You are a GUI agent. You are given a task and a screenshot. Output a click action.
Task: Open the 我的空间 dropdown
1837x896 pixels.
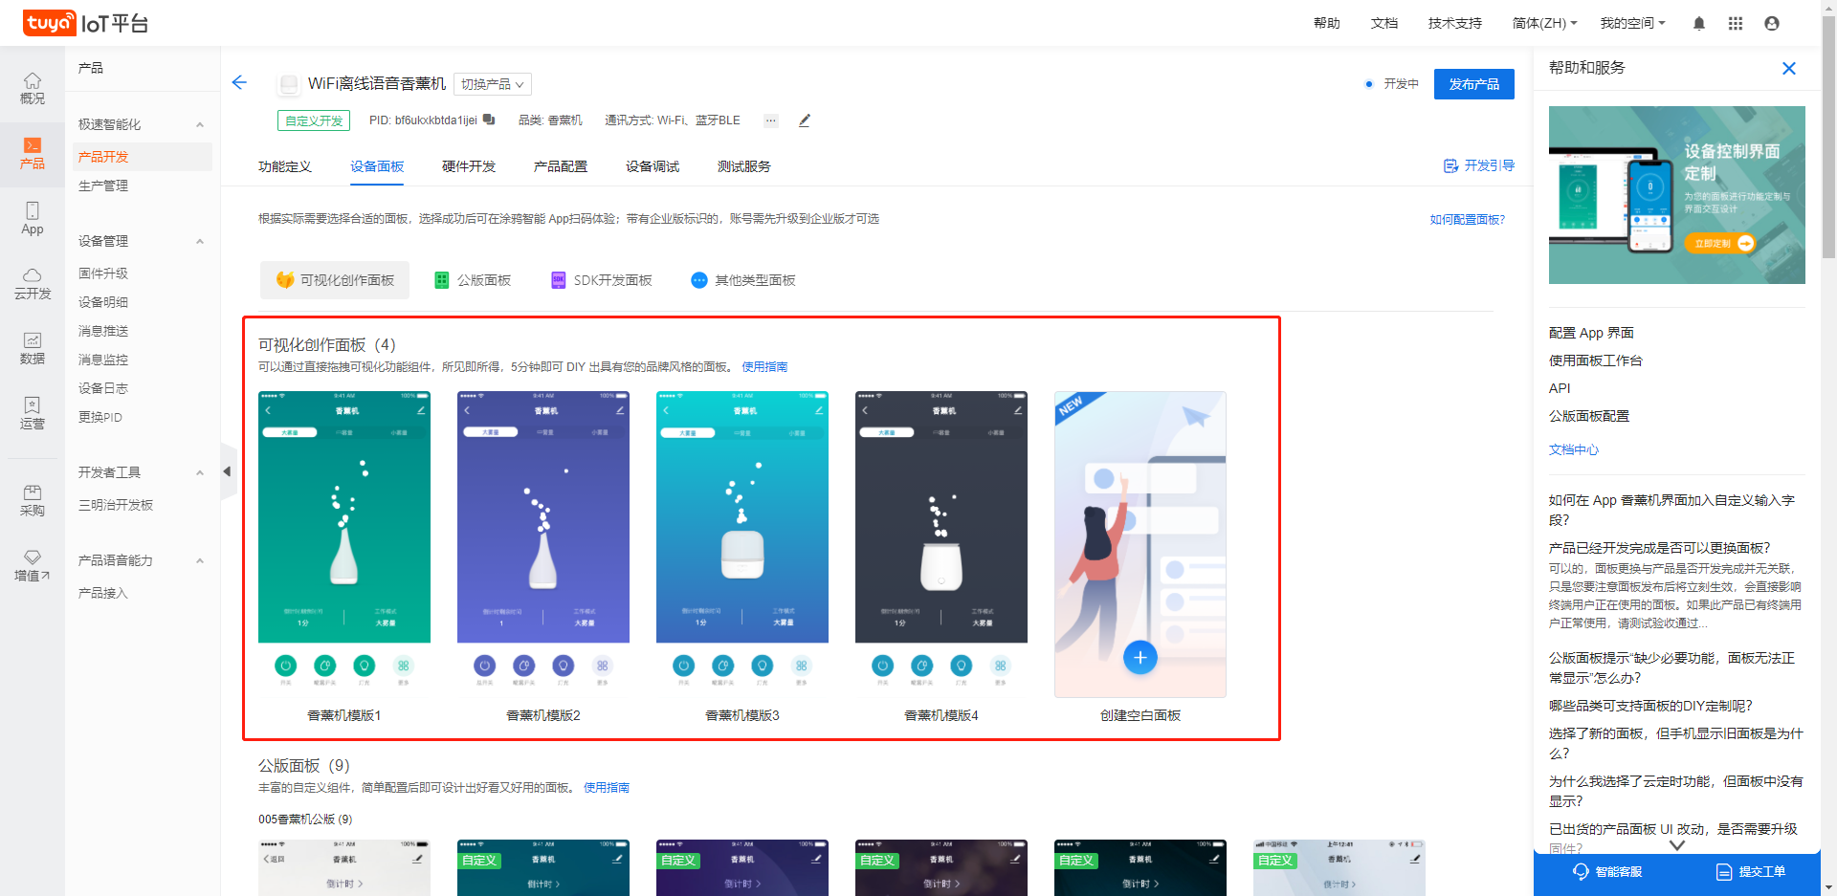[1632, 23]
